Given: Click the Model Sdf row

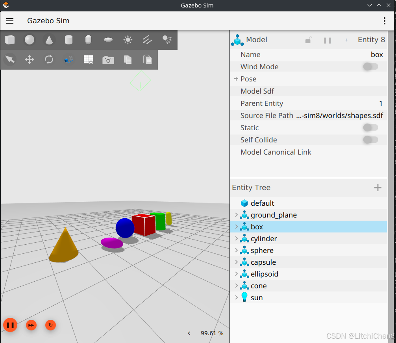Looking at the screenshot, I should click(x=308, y=91).
